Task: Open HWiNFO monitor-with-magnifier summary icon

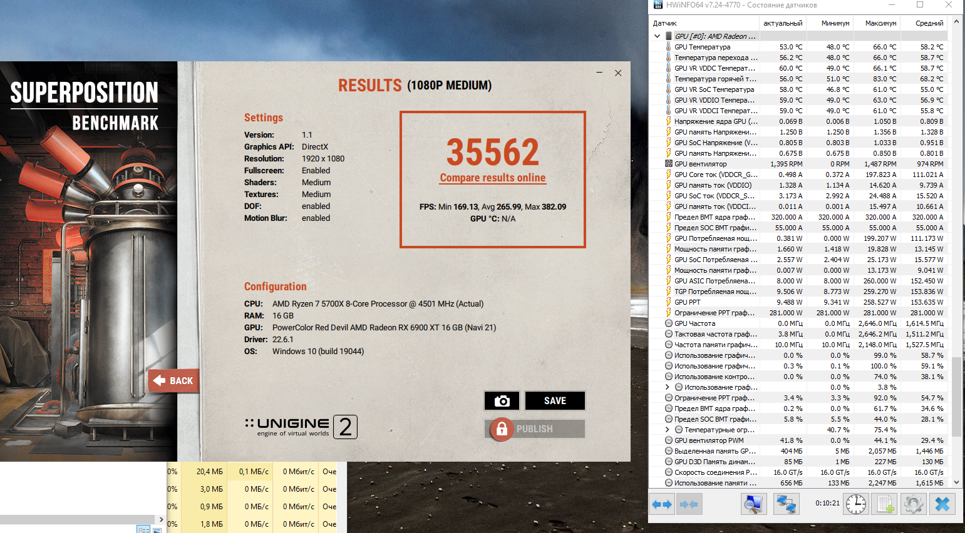Action: tap(753, 504)
